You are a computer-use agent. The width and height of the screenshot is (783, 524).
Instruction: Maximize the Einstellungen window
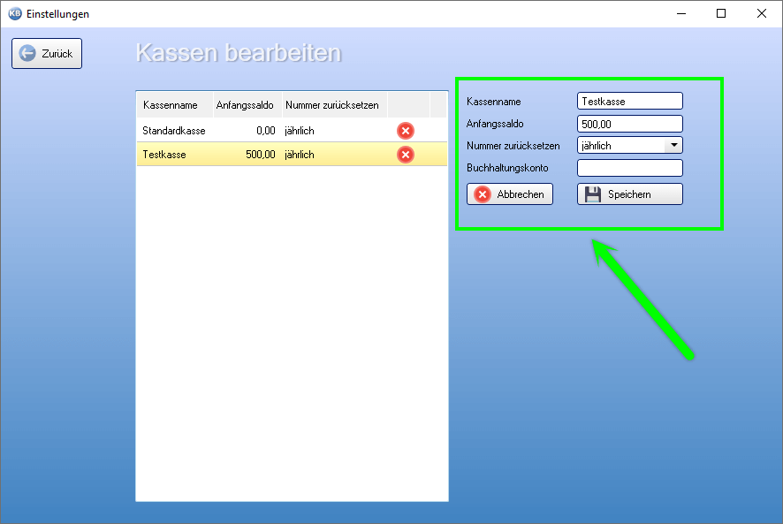pyautogui.click(x=721, y=13)
